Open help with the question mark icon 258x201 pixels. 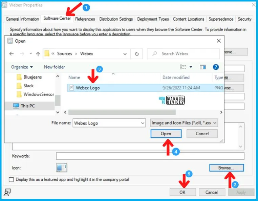pyautogui.click(x=216, y=67)
